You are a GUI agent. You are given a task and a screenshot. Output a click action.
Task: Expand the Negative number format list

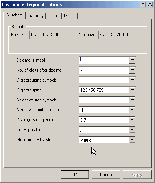point(132,110)
